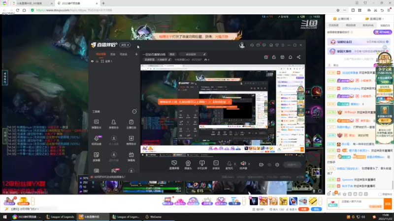The width and height of the screenshot is (394, 221).
Task: Click the 开始直播 button at bottom right
Action: (x=292, y=165)
